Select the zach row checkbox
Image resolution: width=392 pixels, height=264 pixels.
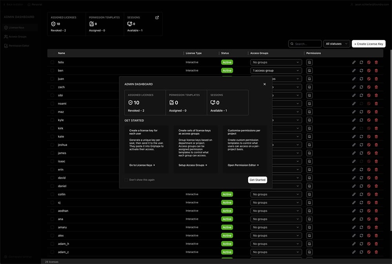tap(52, 87)
